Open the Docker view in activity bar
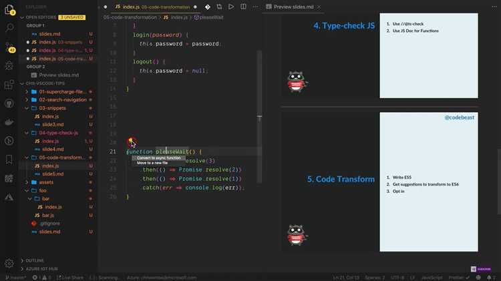The width and height of the screenshot is (501, 281). (x=9, y=122)
